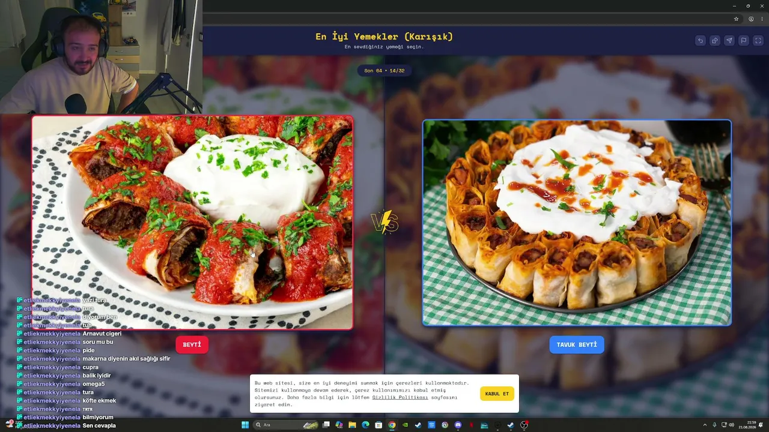
Task: Click the flag report icon
Action: point(743,41)
